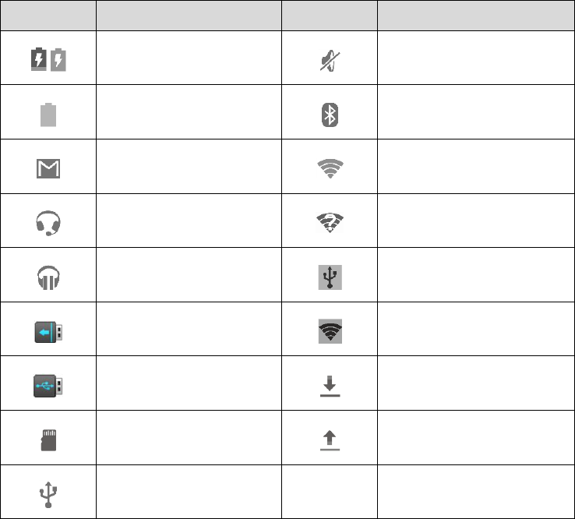The height and width of the screenshot is (519, 575).
Task: Select the Bluetooth icon
Action: [x=329, y=115]
